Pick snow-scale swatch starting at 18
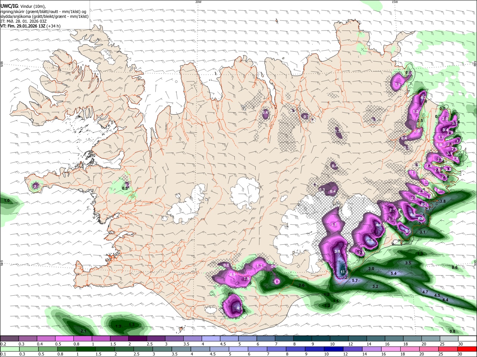477x357 pixels. pos(412,339)
